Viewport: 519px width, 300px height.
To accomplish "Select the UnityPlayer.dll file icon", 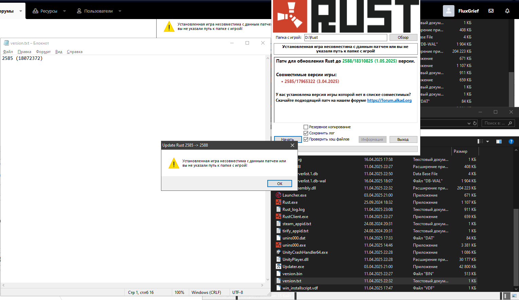I will click(x=279, y=260).
